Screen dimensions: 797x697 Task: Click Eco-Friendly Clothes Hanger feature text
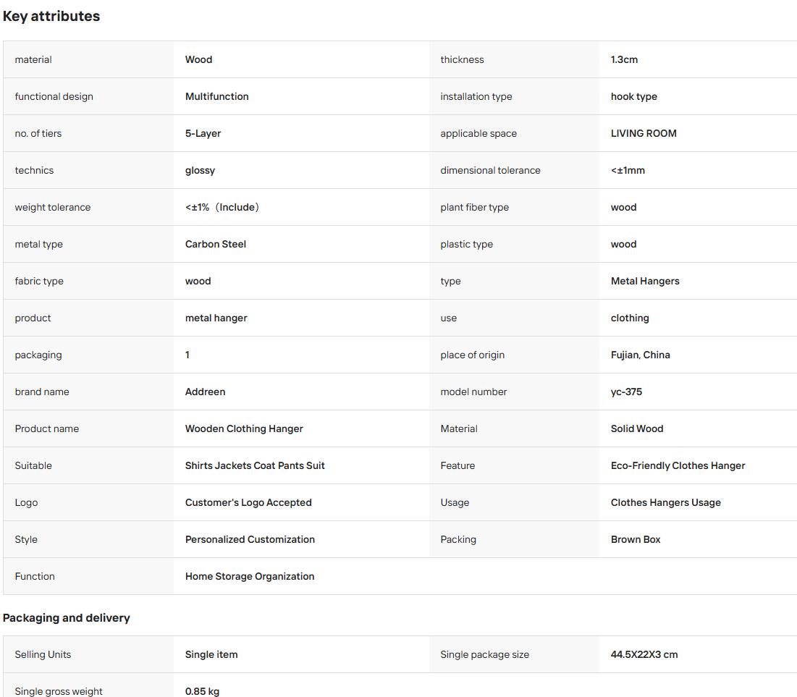tap(678, 465)
